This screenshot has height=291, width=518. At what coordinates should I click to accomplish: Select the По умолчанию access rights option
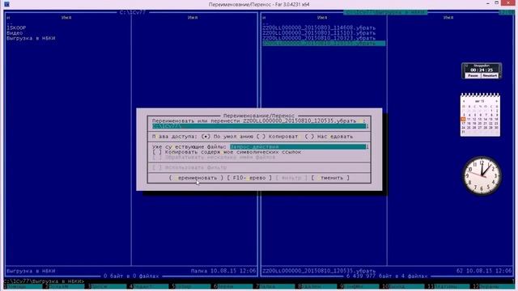[x=227, y=137]
